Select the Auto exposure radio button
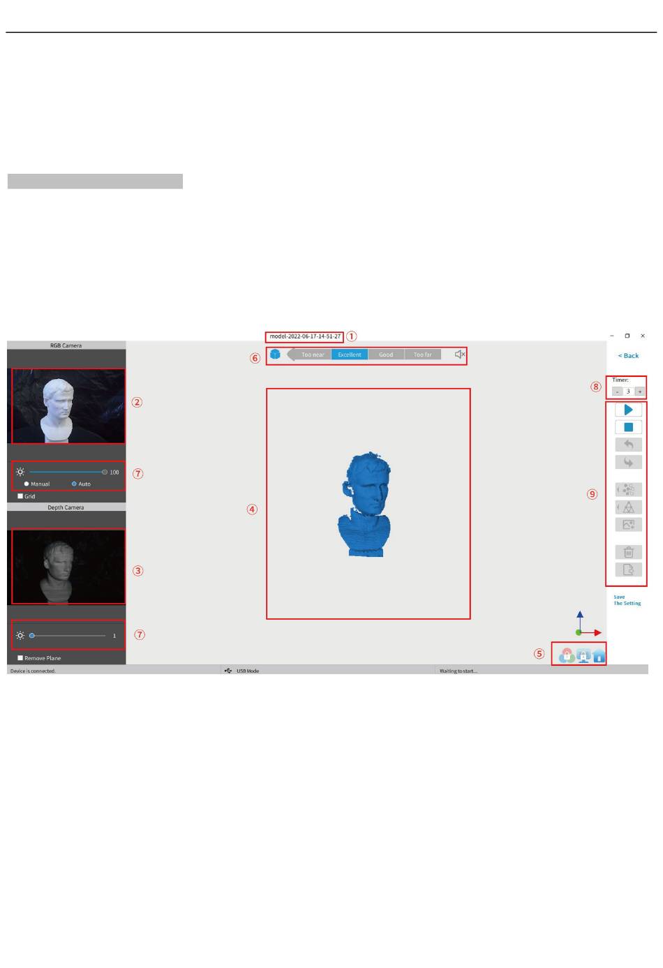 (x=74, y=484)
